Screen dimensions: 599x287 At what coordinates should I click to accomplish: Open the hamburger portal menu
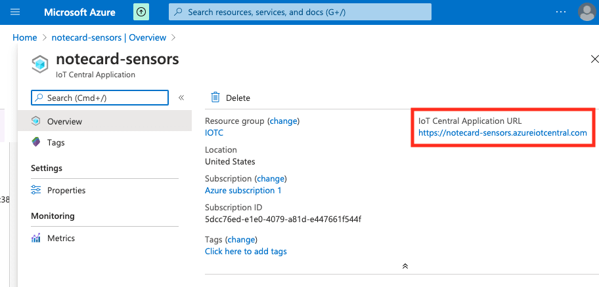pyautogui.click(x=15, y=12)
